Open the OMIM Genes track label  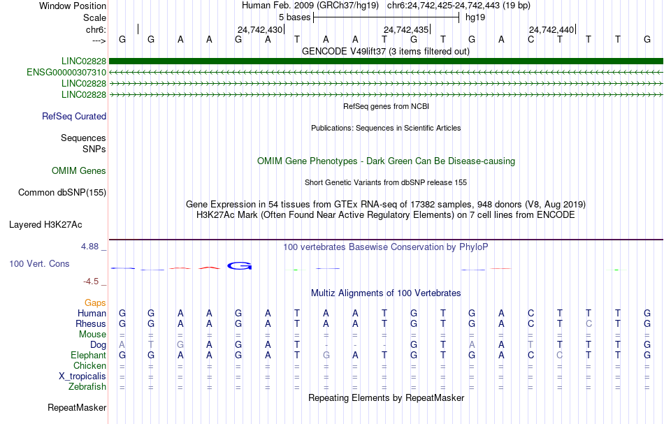[x=79, y=171]
